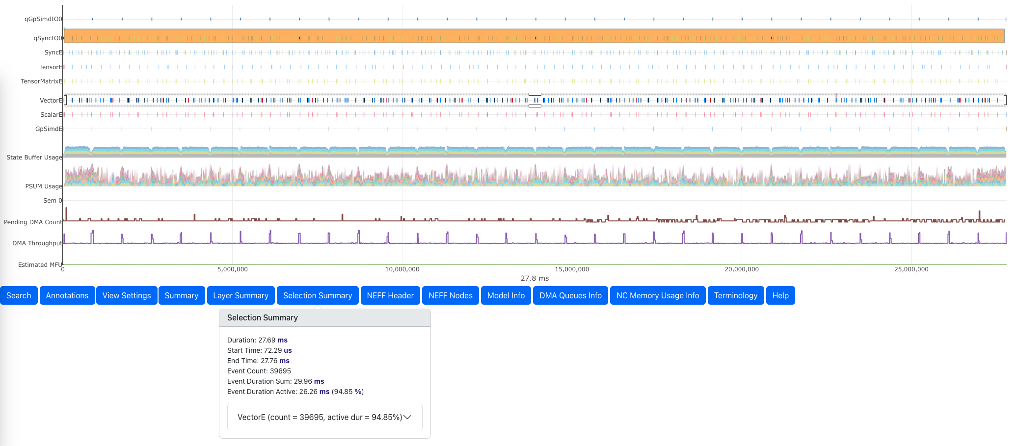Switch to Layer Summary
This screenshot has height=446, width=1016.
coord(241,295)
